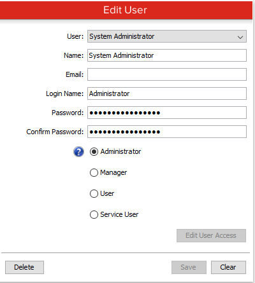This screenshot has width=255, height=283.
Task: Click the Edit User title header
Action: pyautogui.click(x=126, y=10)
